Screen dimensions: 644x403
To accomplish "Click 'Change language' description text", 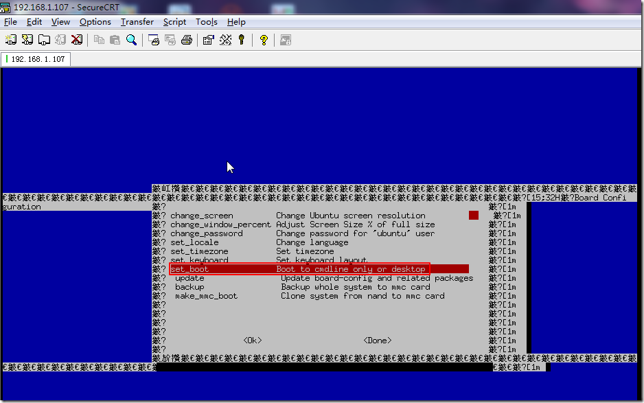I will 312,242.
